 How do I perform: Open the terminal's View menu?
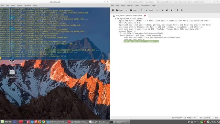pyautogui.click(x=13, y=6)
